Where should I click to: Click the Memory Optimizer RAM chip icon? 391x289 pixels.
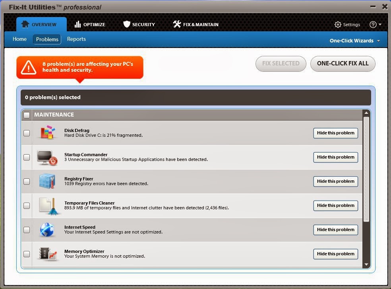(x=48, y=254)
